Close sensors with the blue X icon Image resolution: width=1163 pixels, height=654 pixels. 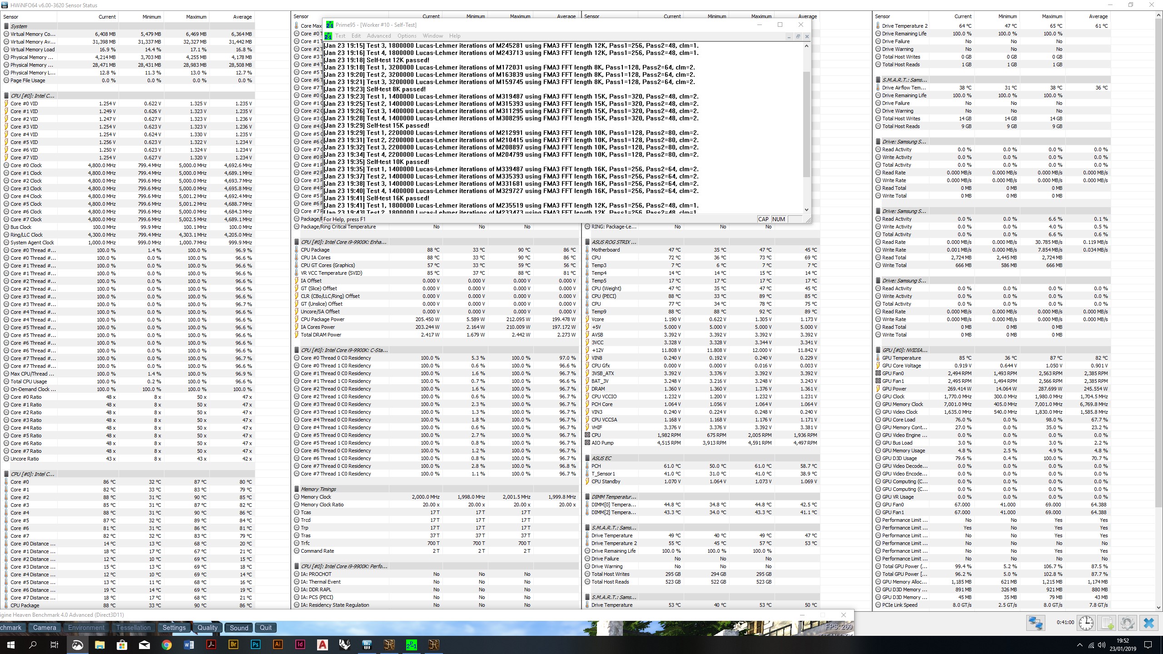(x=1149, y=623)
